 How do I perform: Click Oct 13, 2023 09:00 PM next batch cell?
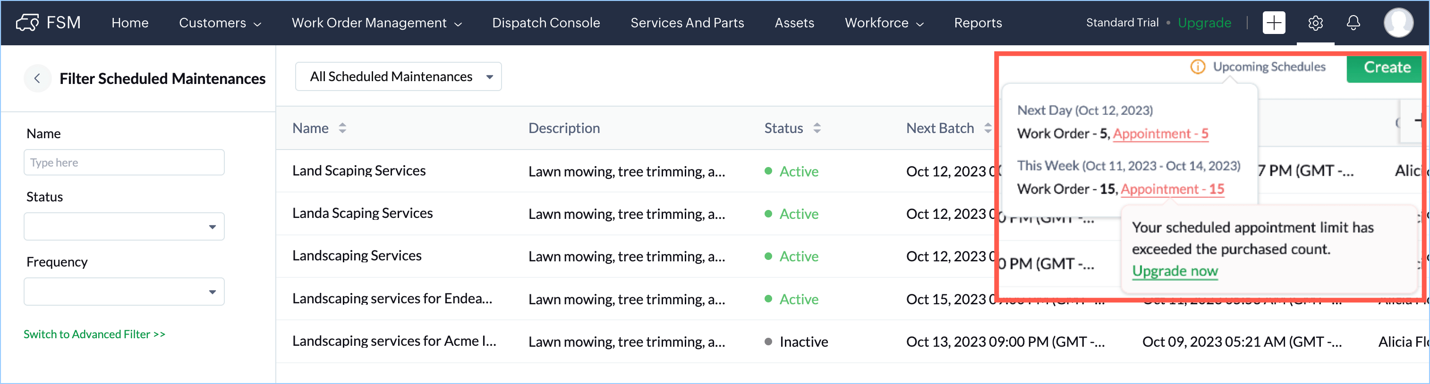click(x=1005, y=342)
